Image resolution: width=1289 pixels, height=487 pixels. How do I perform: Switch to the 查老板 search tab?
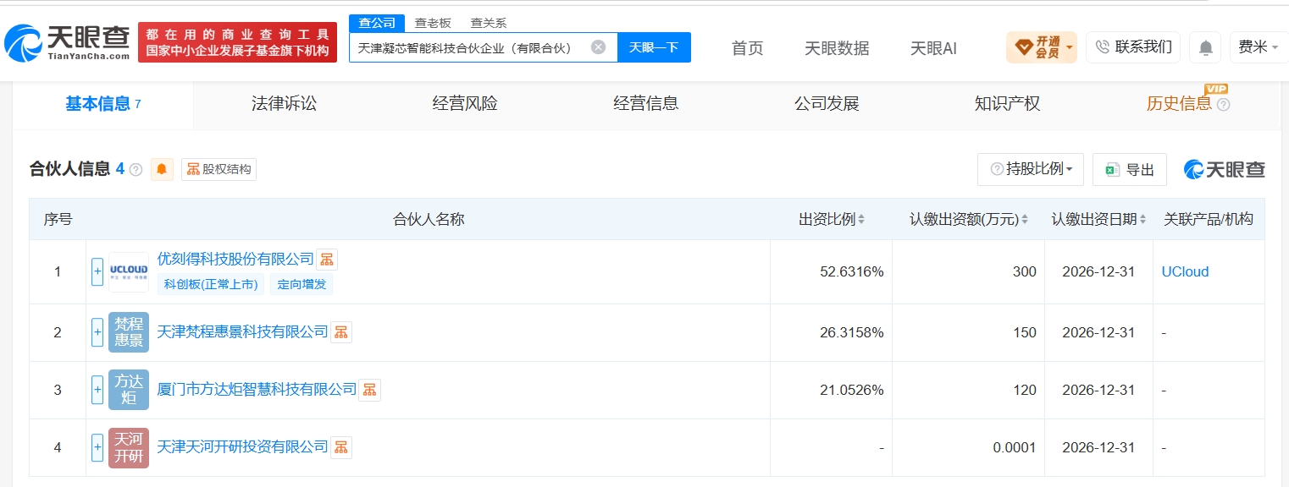click(433, 23)
